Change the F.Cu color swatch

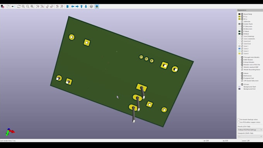[239, 17]
